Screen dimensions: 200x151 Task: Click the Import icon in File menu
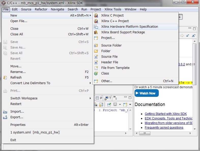pyautogui.click(x=5, y=112)
